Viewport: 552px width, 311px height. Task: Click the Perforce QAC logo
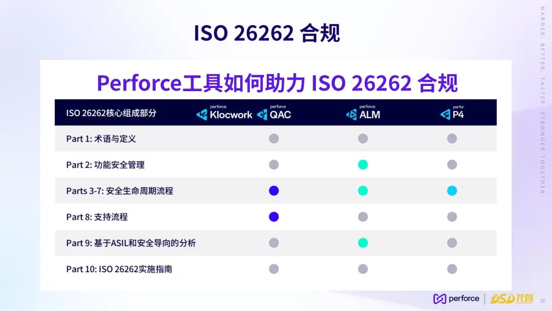pos(274,114)
